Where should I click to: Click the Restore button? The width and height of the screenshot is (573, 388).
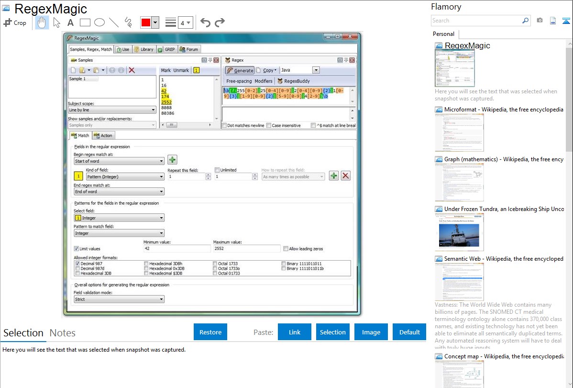[x=210, y=332]
